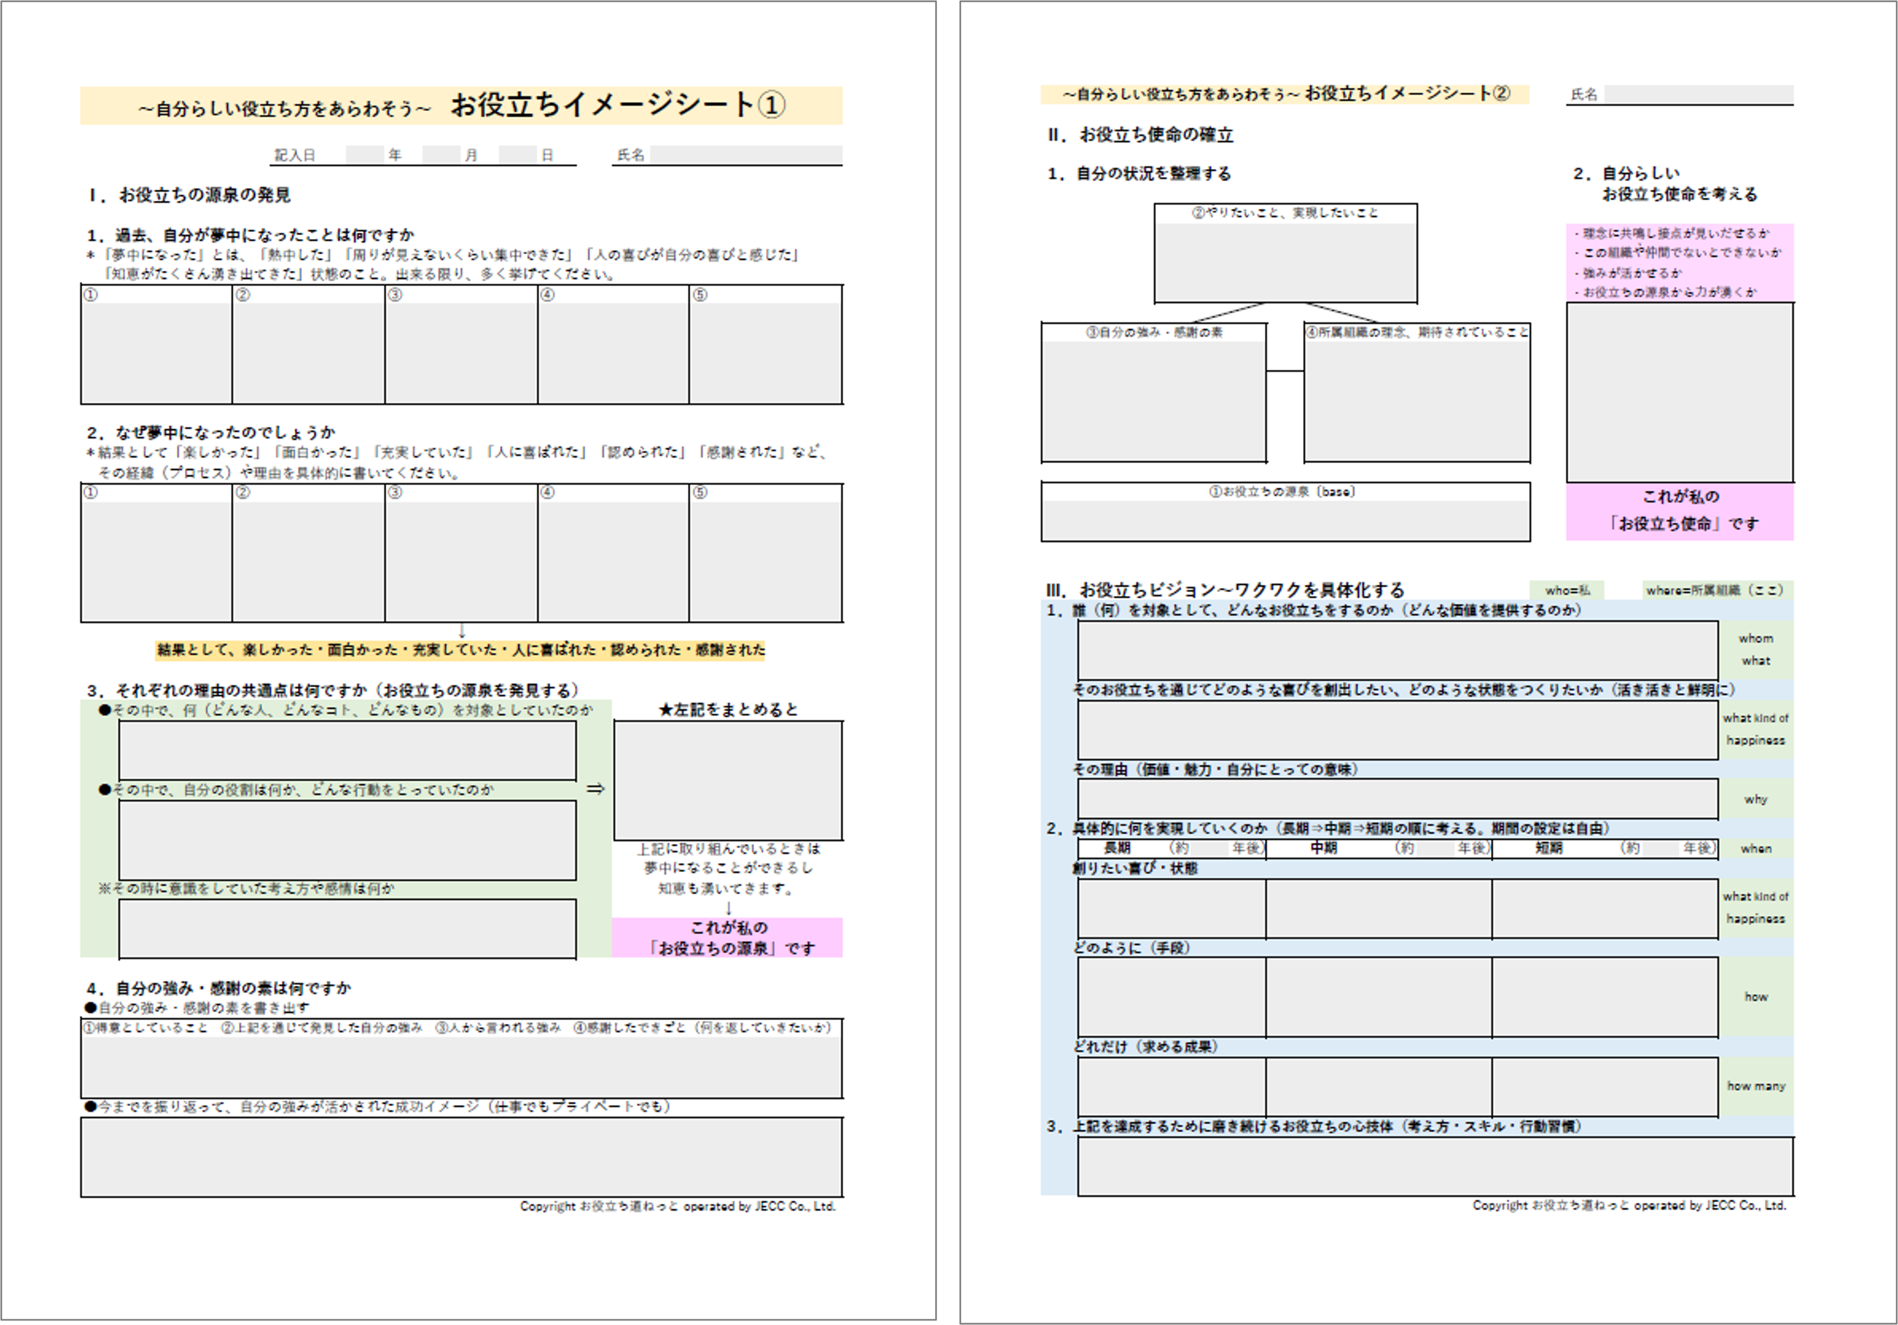
Task: Click the ②やりたいこと、実現したいこと box
Action: (1285, 254)
